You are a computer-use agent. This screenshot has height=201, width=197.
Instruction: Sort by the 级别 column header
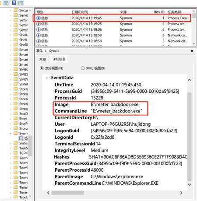tap(40, 12)
